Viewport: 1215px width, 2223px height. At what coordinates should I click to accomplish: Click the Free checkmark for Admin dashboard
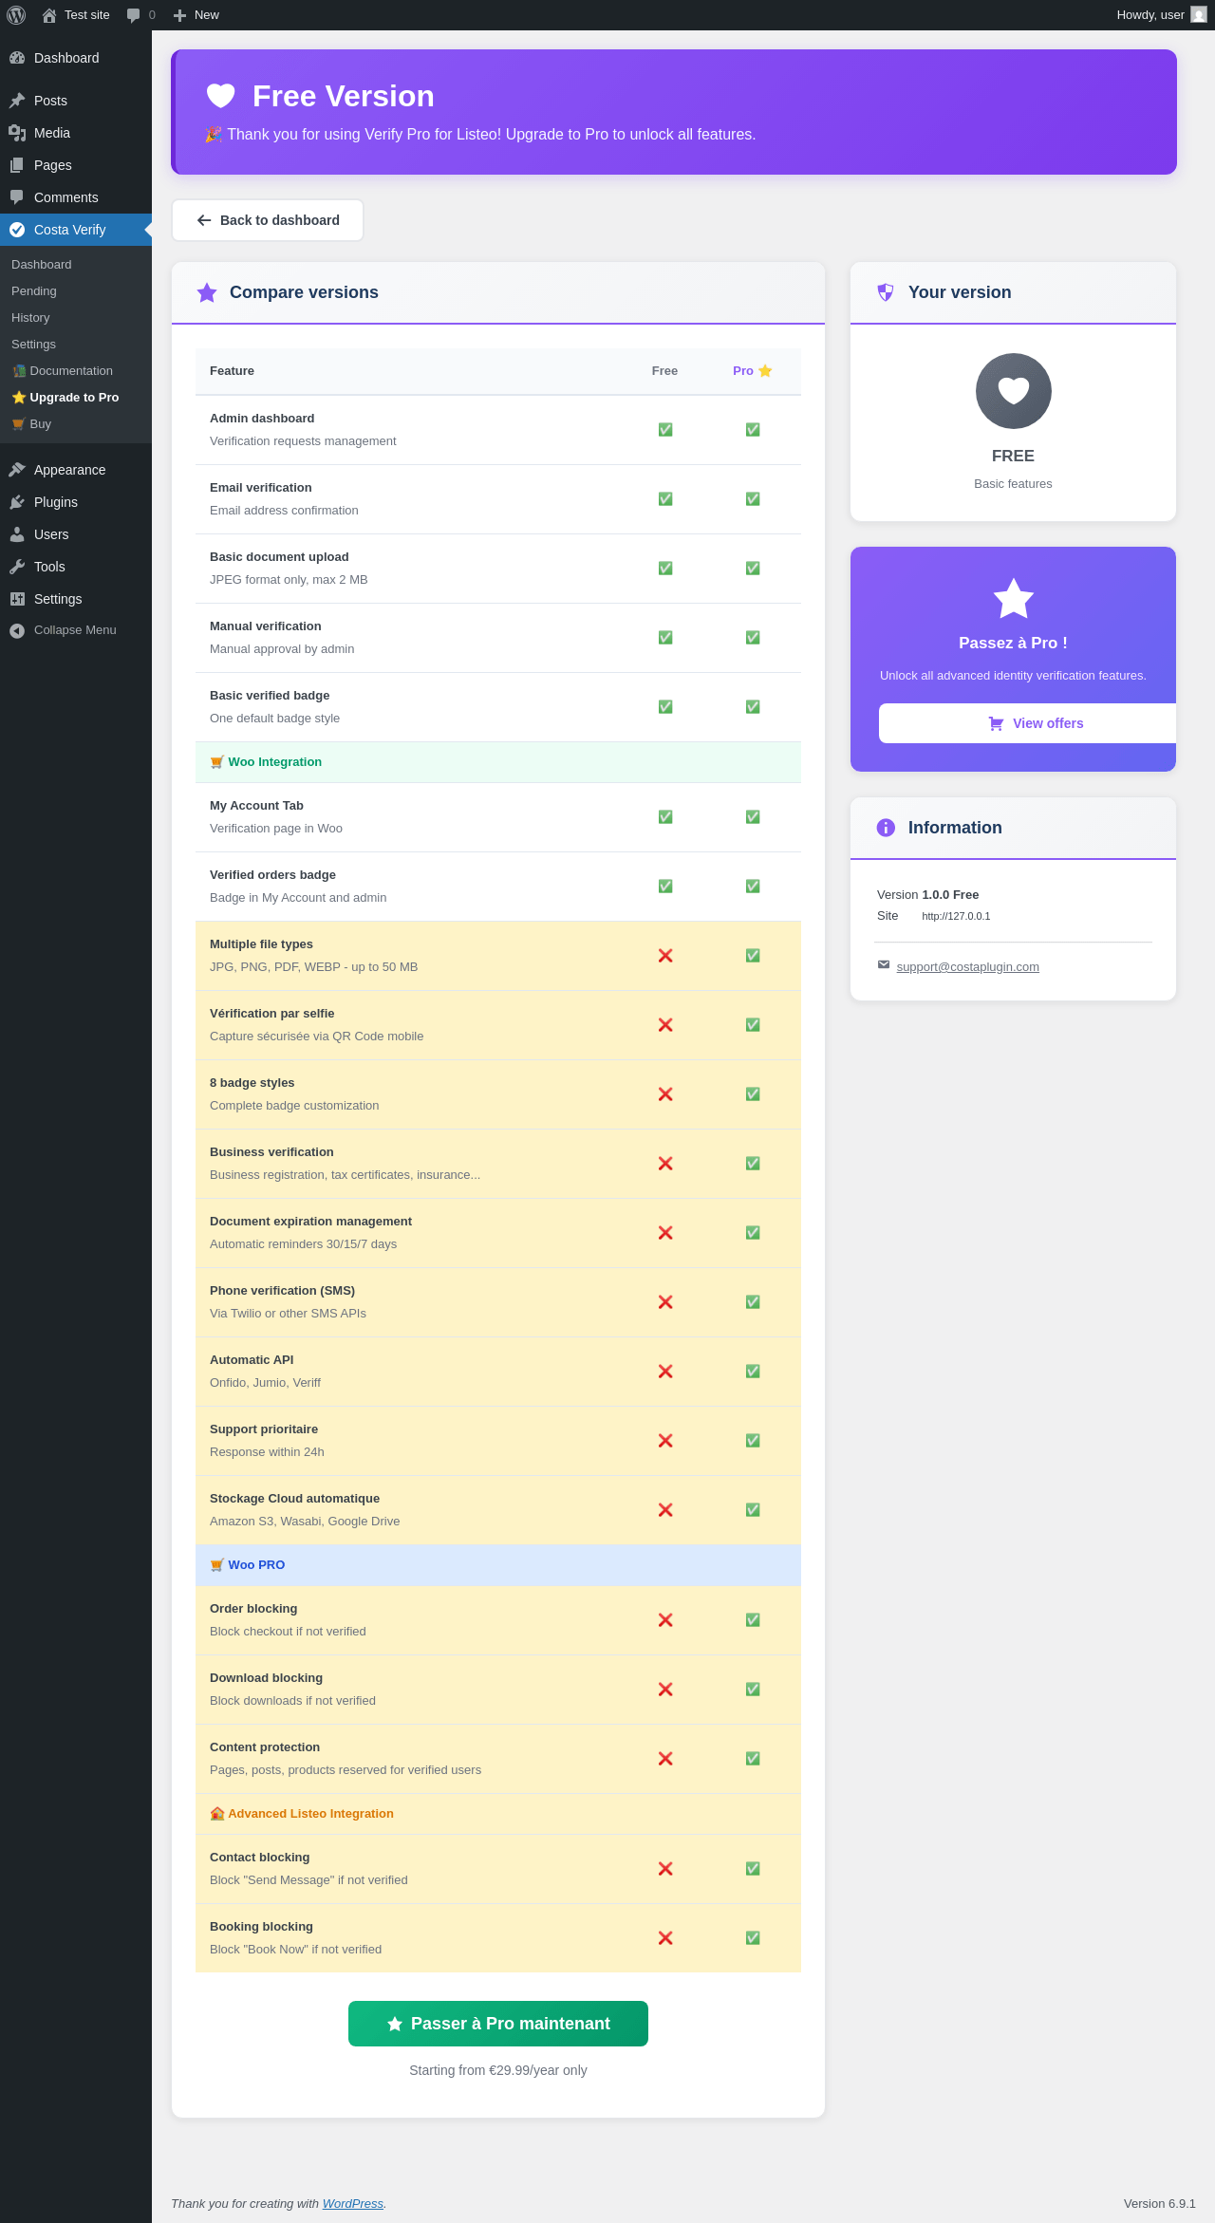click(x=665, y=430)
